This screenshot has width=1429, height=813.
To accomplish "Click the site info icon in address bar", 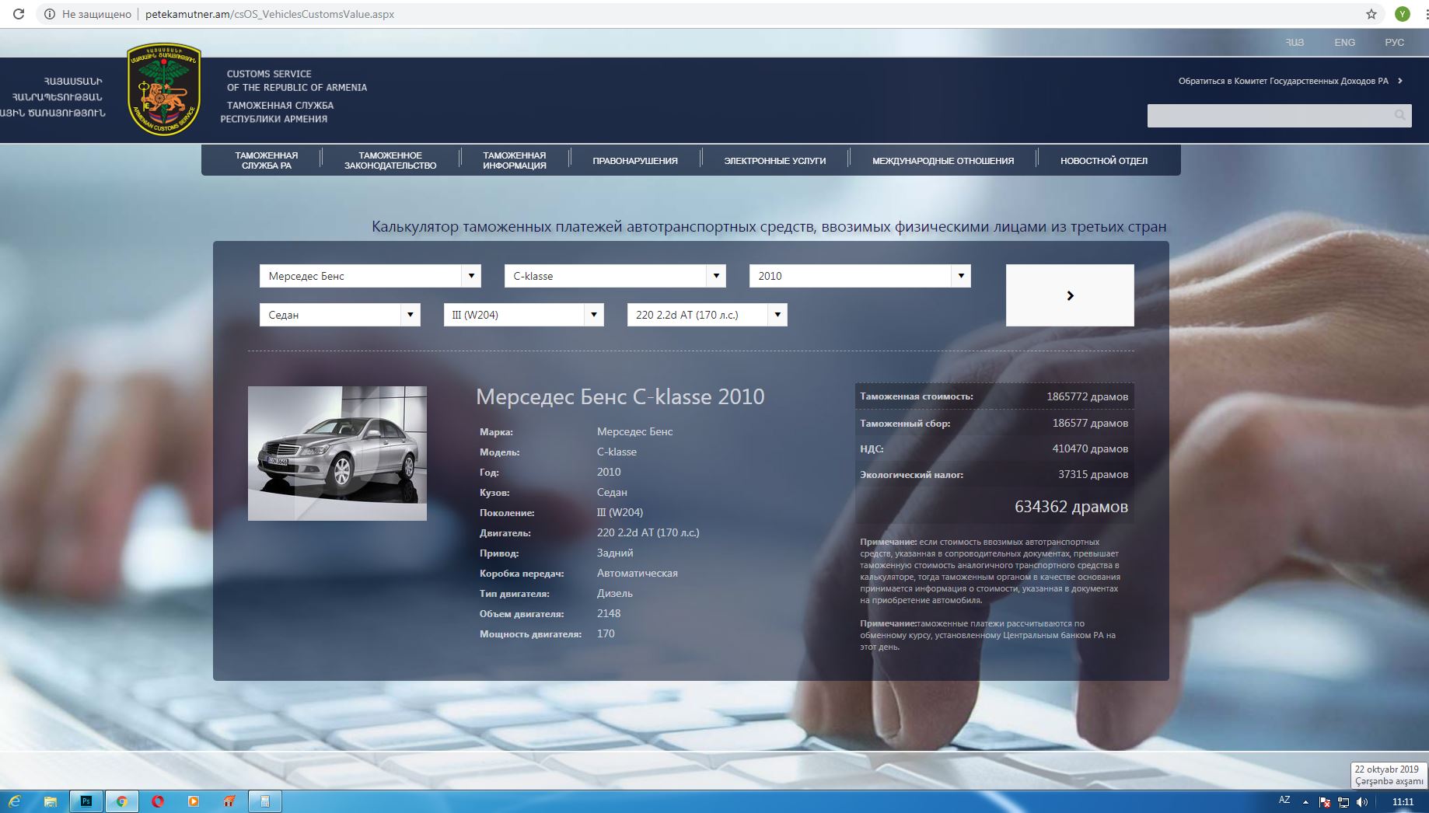I will (x=49, y=14).
